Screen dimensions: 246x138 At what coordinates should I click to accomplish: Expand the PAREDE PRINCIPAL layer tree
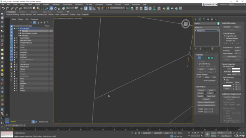(15, 43)
